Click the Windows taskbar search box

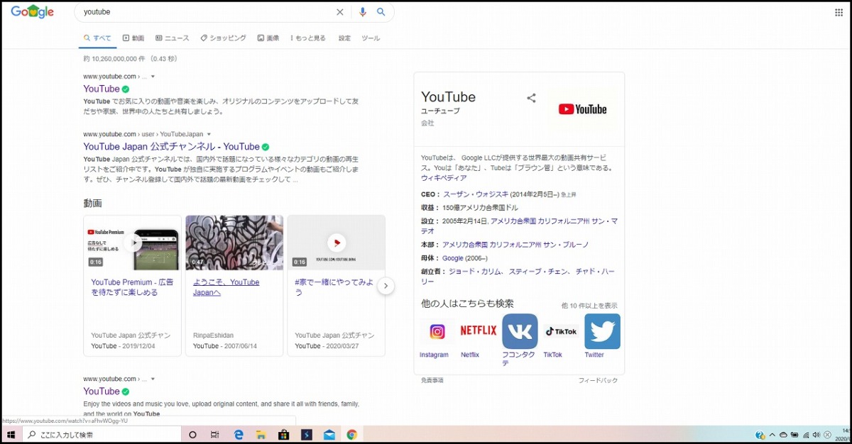[102, 435]
